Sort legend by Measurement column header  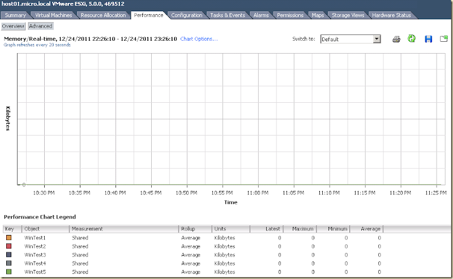[x=124, y=229]
